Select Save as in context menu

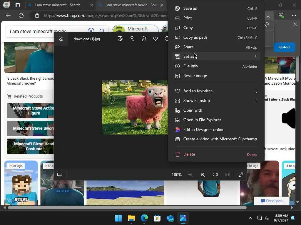point(216,8)
